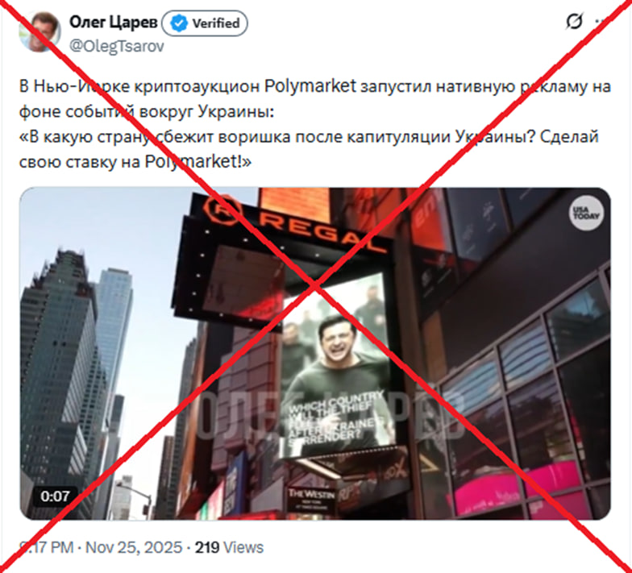632x573 pixels.
Task: Click the 219 Views counter
Action: (x=229, y=547)
